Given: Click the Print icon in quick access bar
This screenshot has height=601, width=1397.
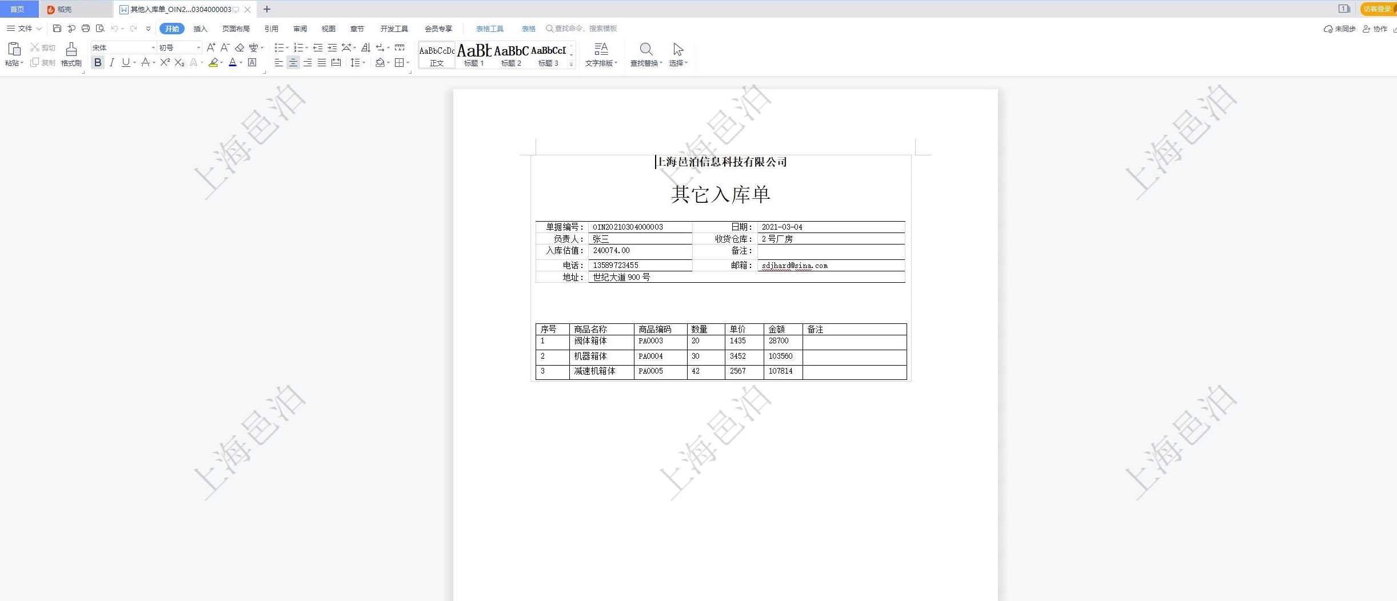Looking at the screenshot, I should [86, 29].
